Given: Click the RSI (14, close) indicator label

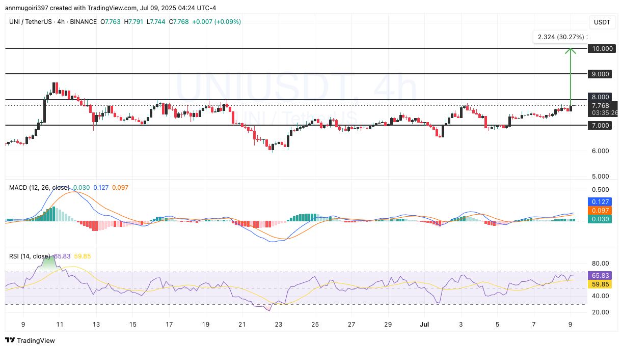Looking at the screenshot, I should click(x=30, y=256).
